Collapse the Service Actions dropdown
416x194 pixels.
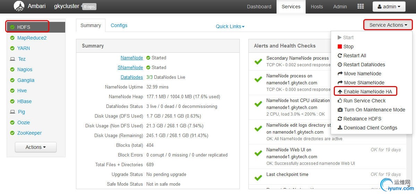(388, 25)
